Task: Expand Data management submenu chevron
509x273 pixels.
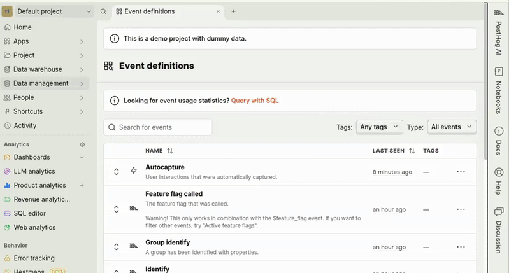Action: click(82, 83)
